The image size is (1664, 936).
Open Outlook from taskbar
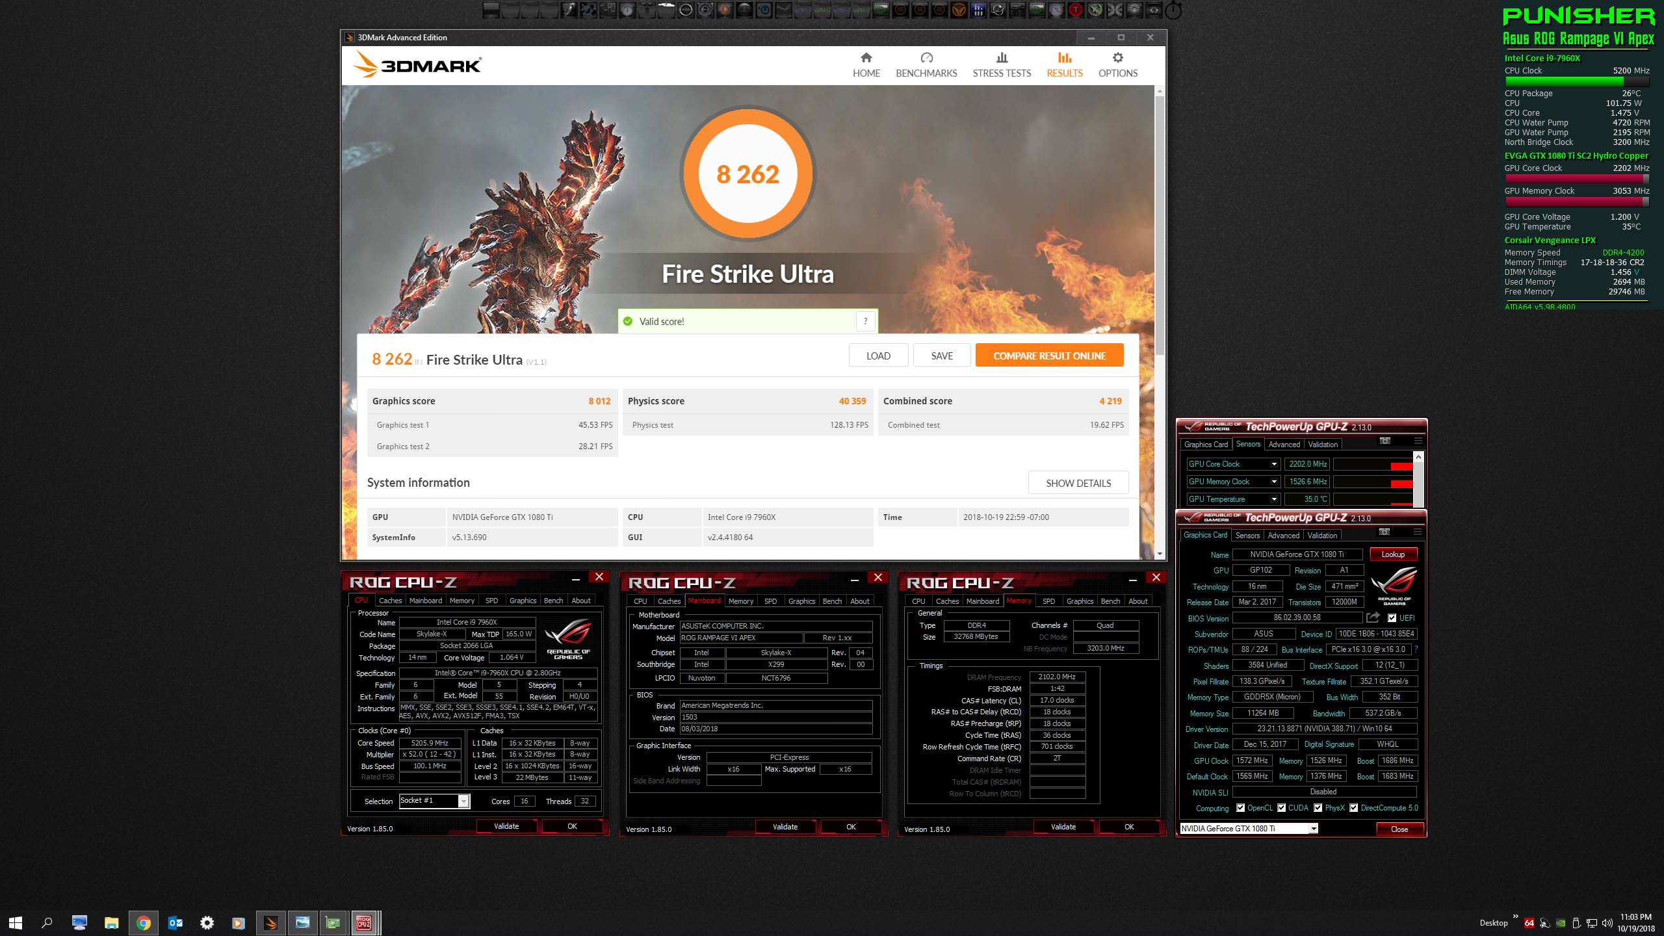pos(175,922)
